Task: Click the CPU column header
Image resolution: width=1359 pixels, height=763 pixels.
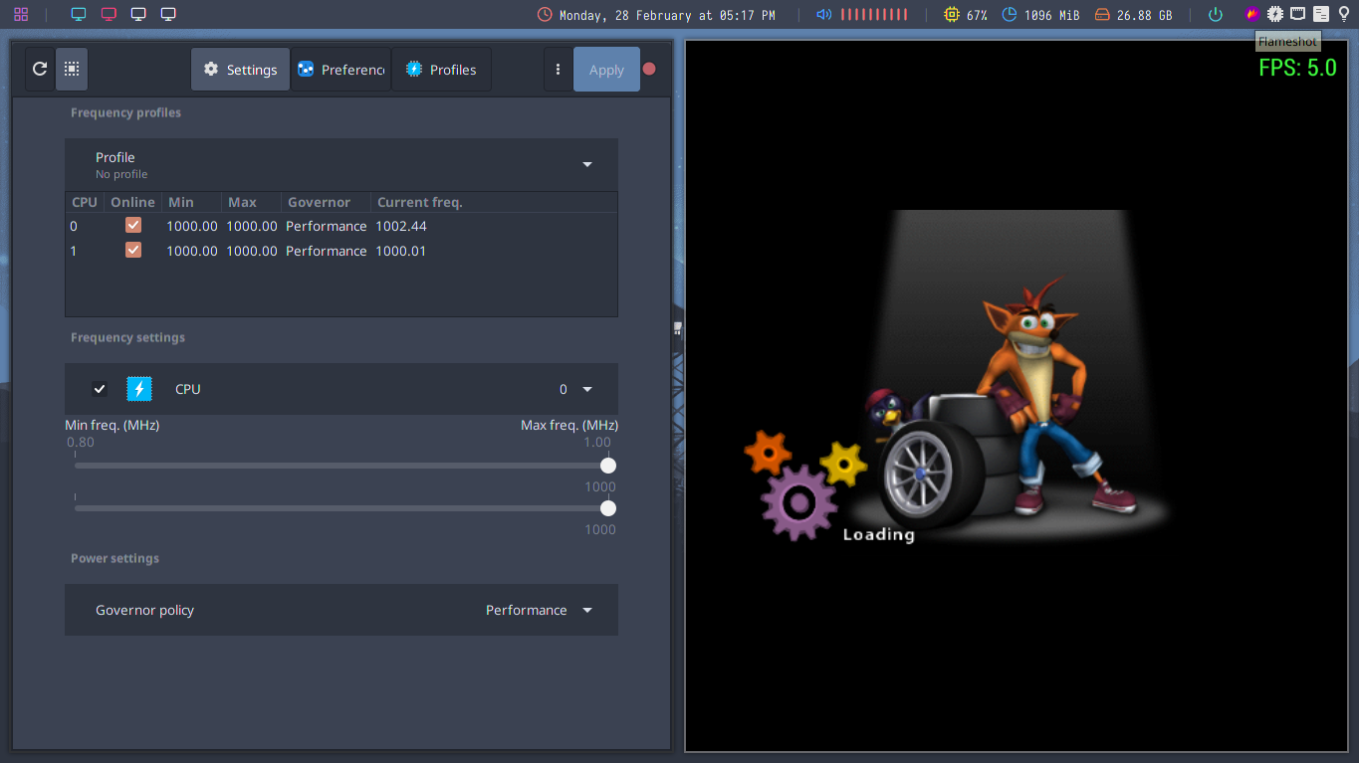Action: click(x=85, y=202)
